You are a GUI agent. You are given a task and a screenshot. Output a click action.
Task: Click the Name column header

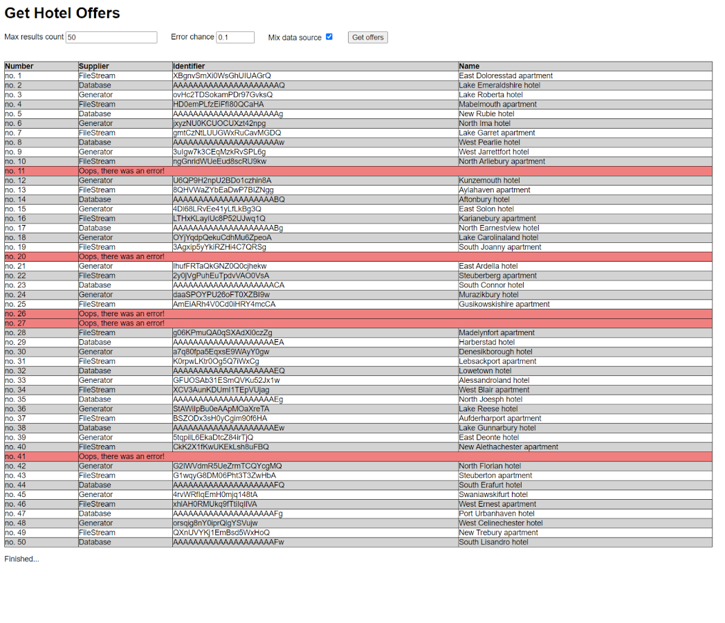(x=469, y=66)
